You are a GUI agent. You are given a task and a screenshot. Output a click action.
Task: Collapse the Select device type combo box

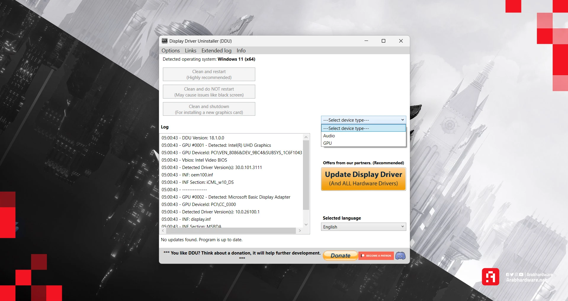(363, 120)
